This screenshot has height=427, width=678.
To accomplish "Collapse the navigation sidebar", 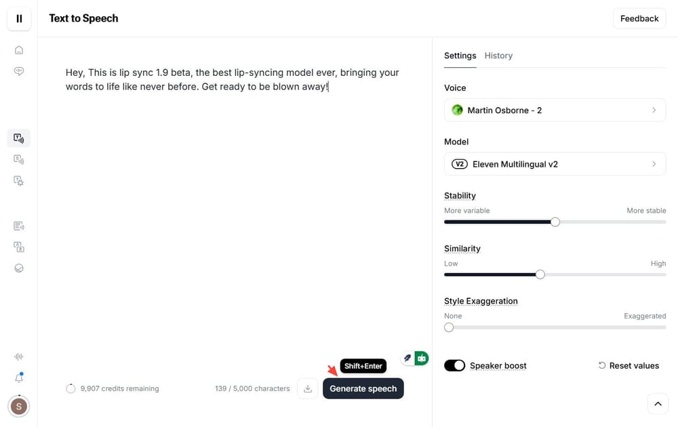I will pyautogui.click(x=18, y=18).
